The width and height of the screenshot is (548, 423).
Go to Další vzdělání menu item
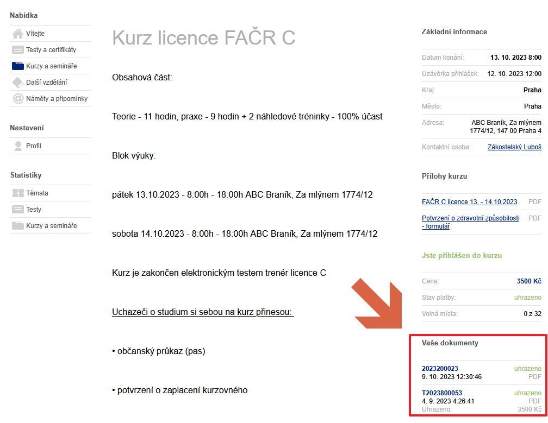[46, 83]
